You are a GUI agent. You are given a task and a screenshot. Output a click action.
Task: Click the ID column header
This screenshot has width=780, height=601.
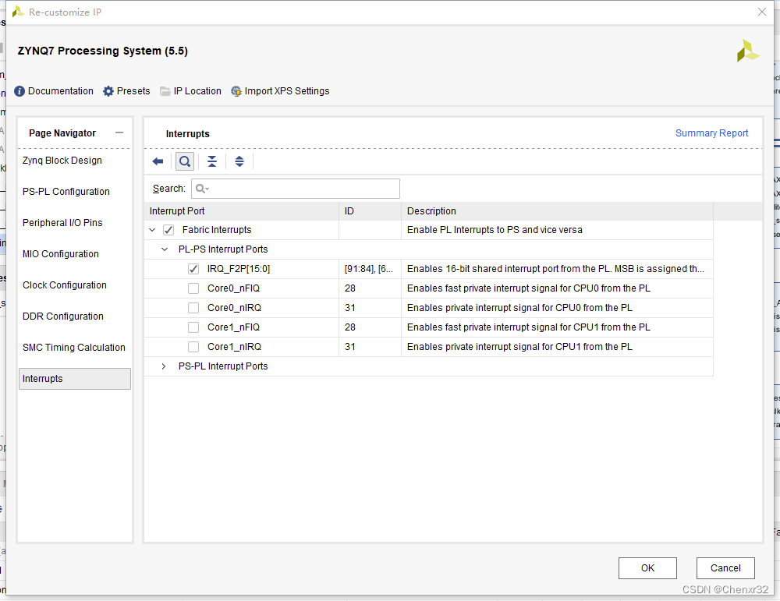(x=370, y=210)
